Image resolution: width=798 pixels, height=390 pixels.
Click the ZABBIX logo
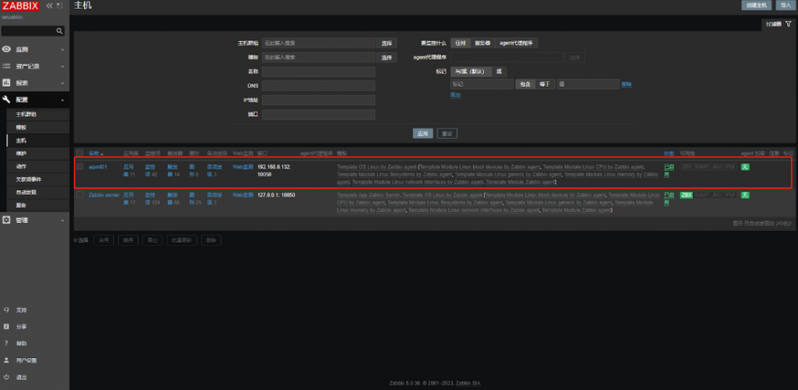21,6
